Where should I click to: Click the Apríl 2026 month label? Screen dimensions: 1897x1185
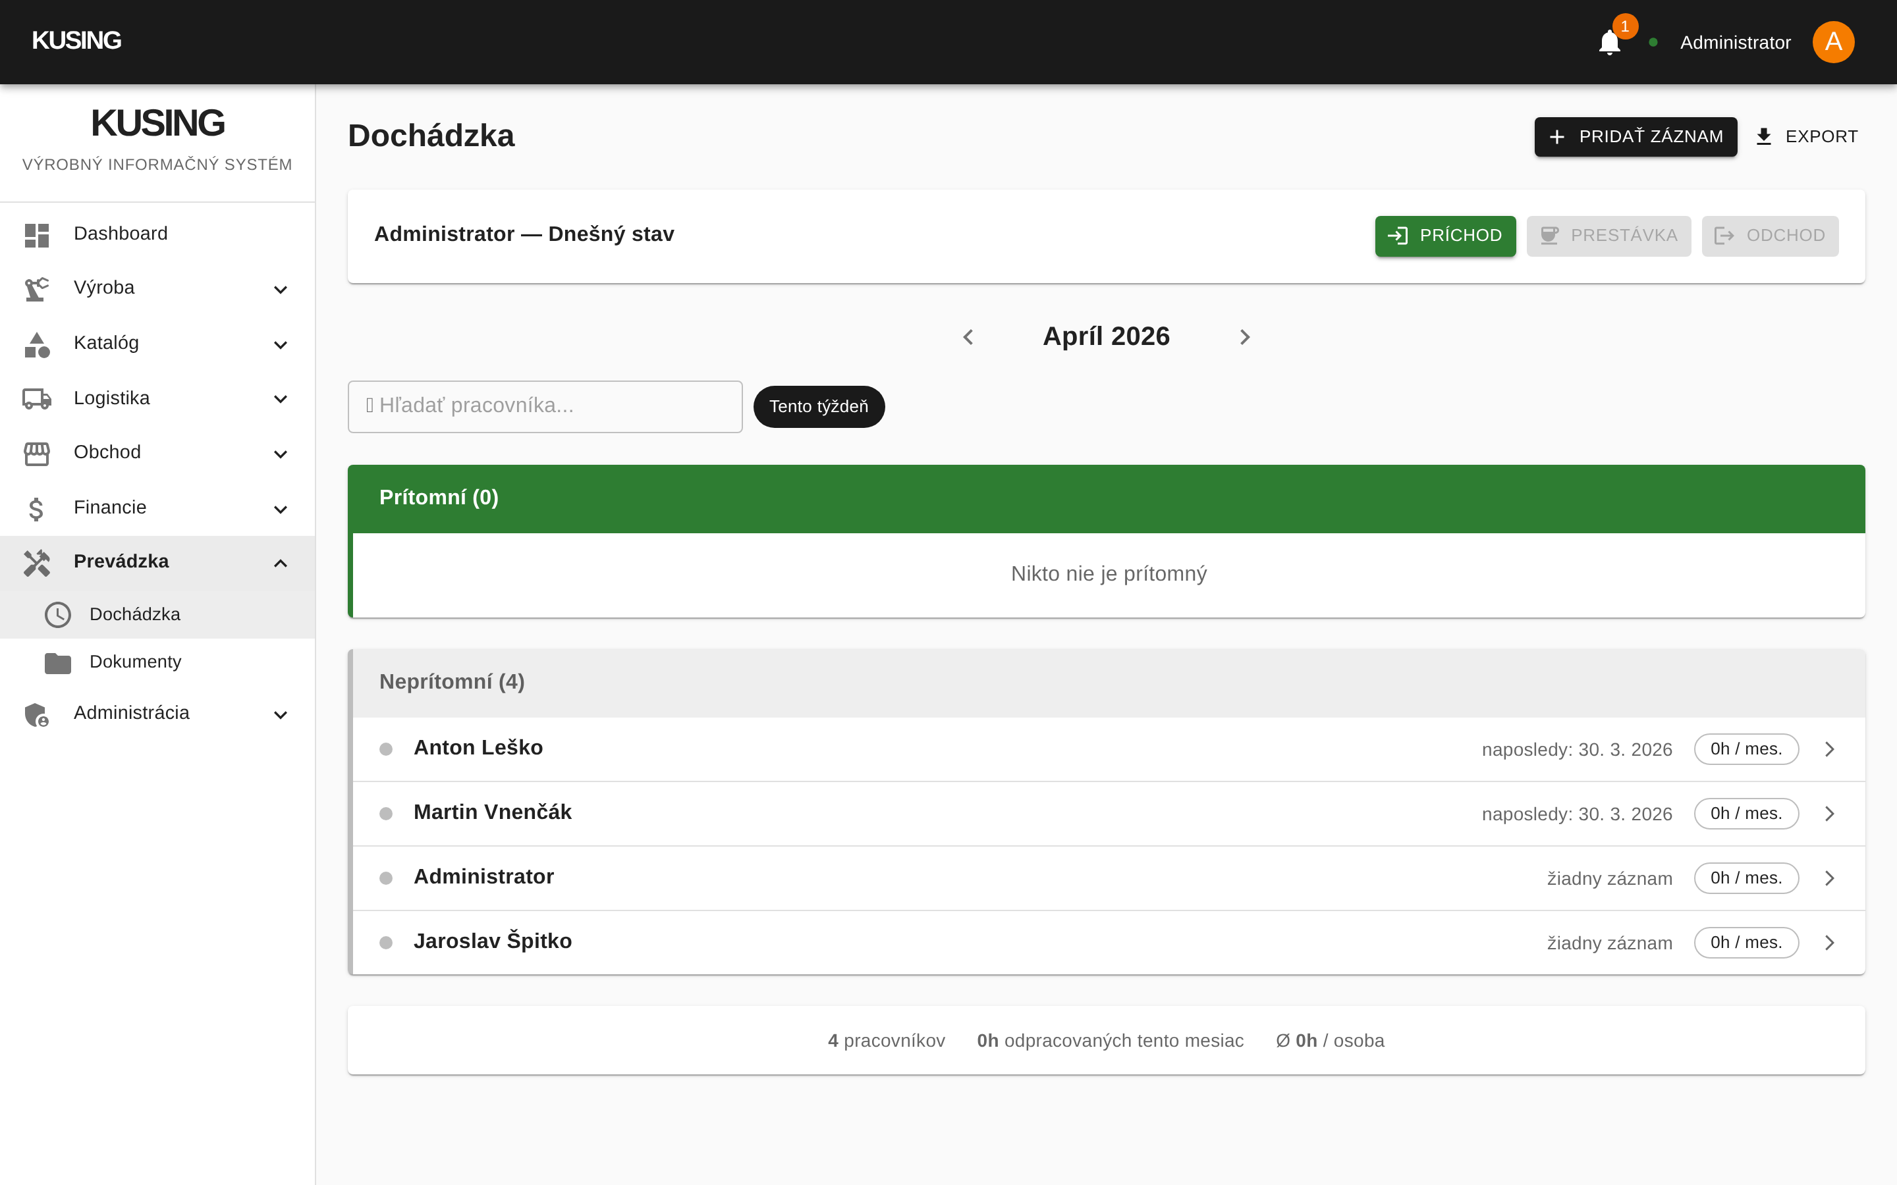click(x=1105, y=336)
